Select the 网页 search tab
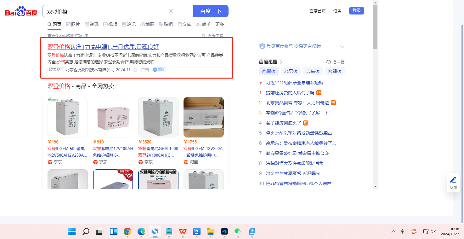This screenshot has height=239, width=464. point(54,24)
